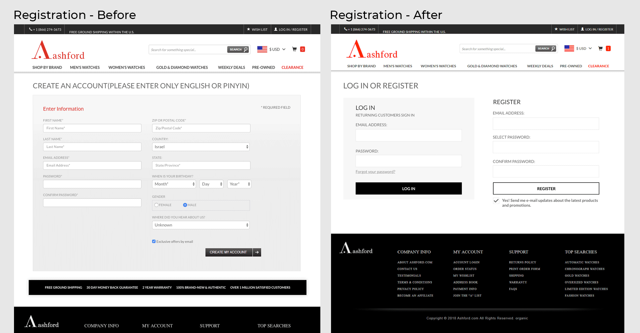
Task: Open Women's Watches menu in After page
Action: tap(438, 66)
